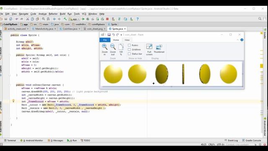Click the blue Help question mark in toolbar

tap(137, 19)
